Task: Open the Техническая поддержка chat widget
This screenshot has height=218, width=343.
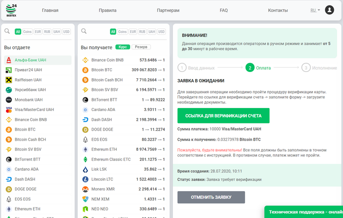Action: [305, 212]
